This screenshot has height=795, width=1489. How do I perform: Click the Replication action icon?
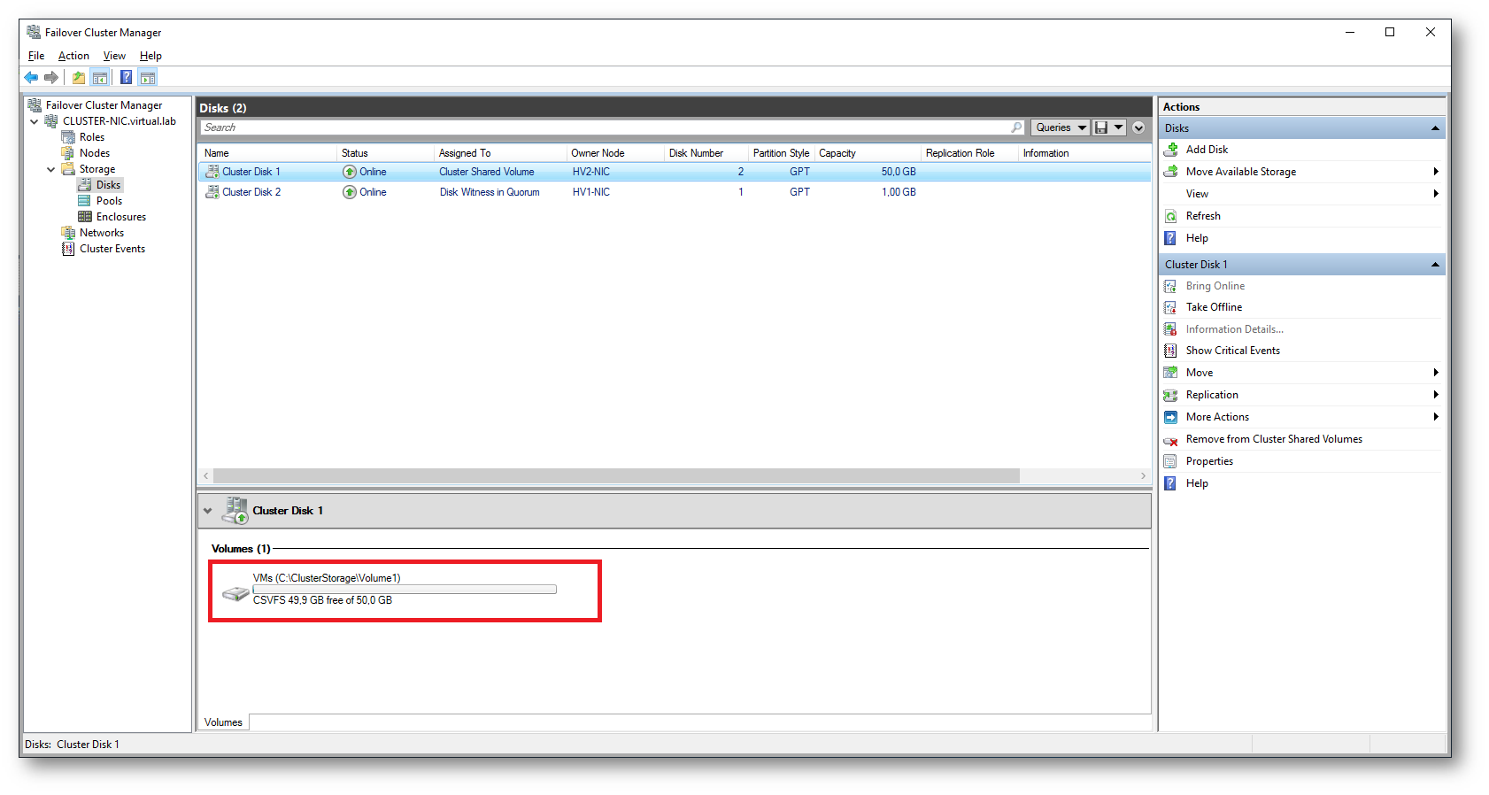tap(1170, 395)
